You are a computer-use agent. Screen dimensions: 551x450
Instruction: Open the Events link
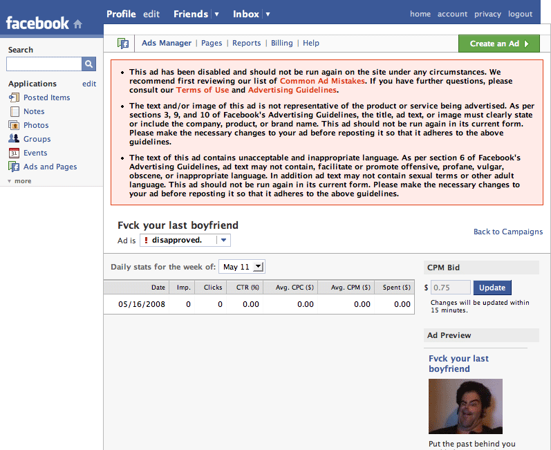tap(35, 153)
